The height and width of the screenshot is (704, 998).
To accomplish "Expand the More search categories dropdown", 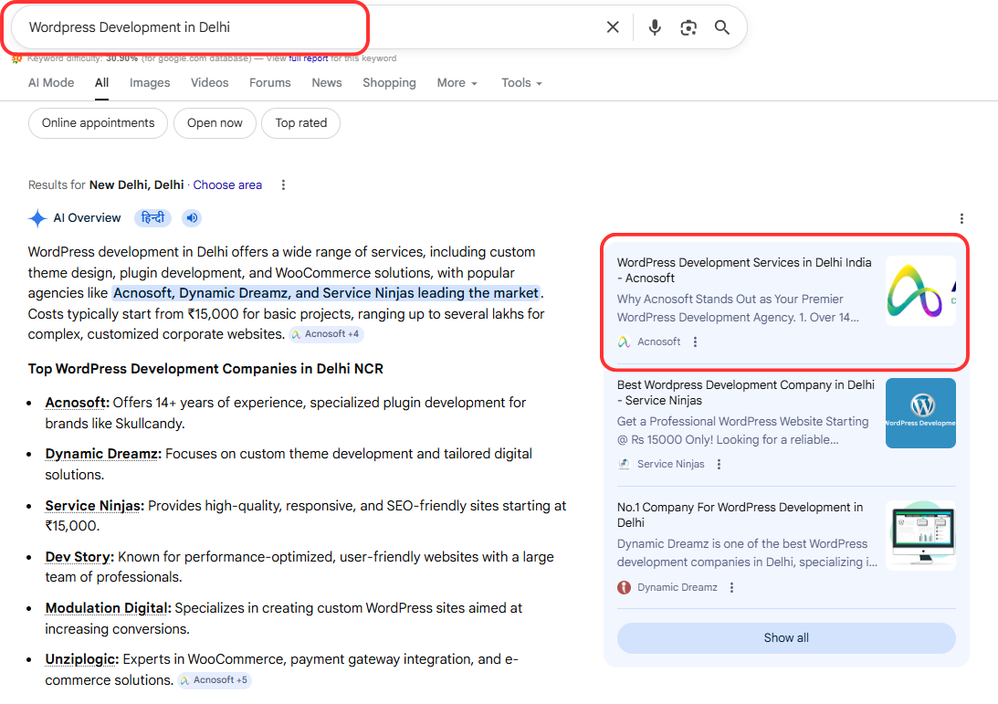I will (457, 82).
